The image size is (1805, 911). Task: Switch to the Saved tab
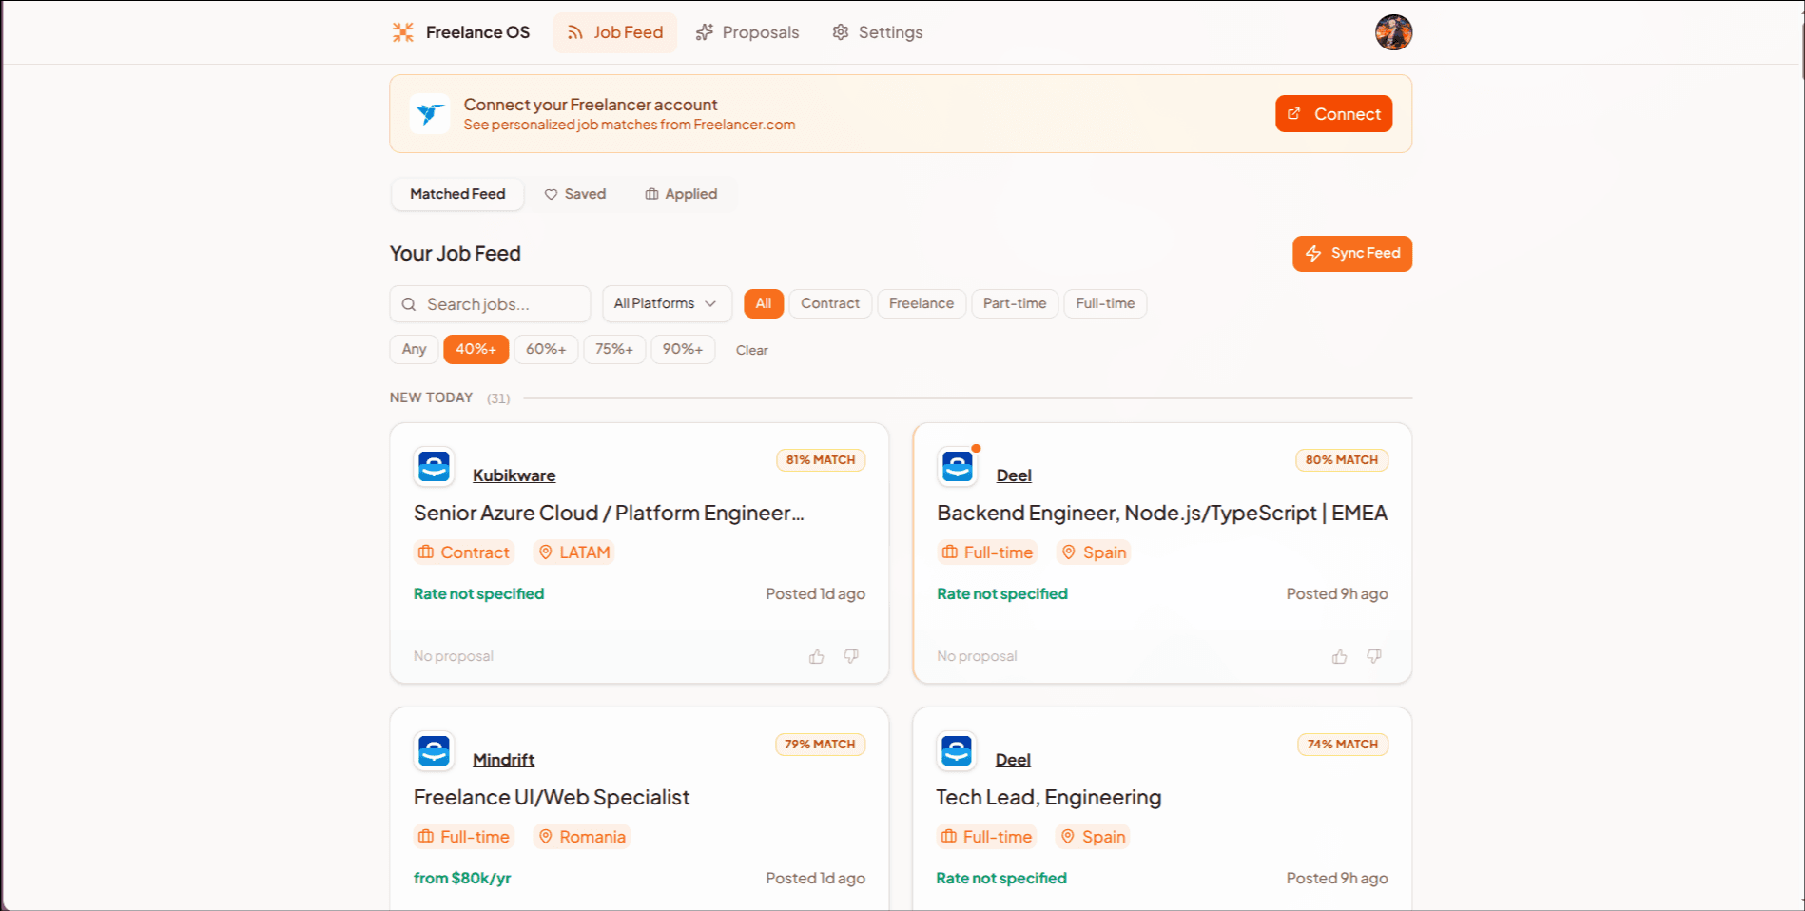[x=575, y=194]
